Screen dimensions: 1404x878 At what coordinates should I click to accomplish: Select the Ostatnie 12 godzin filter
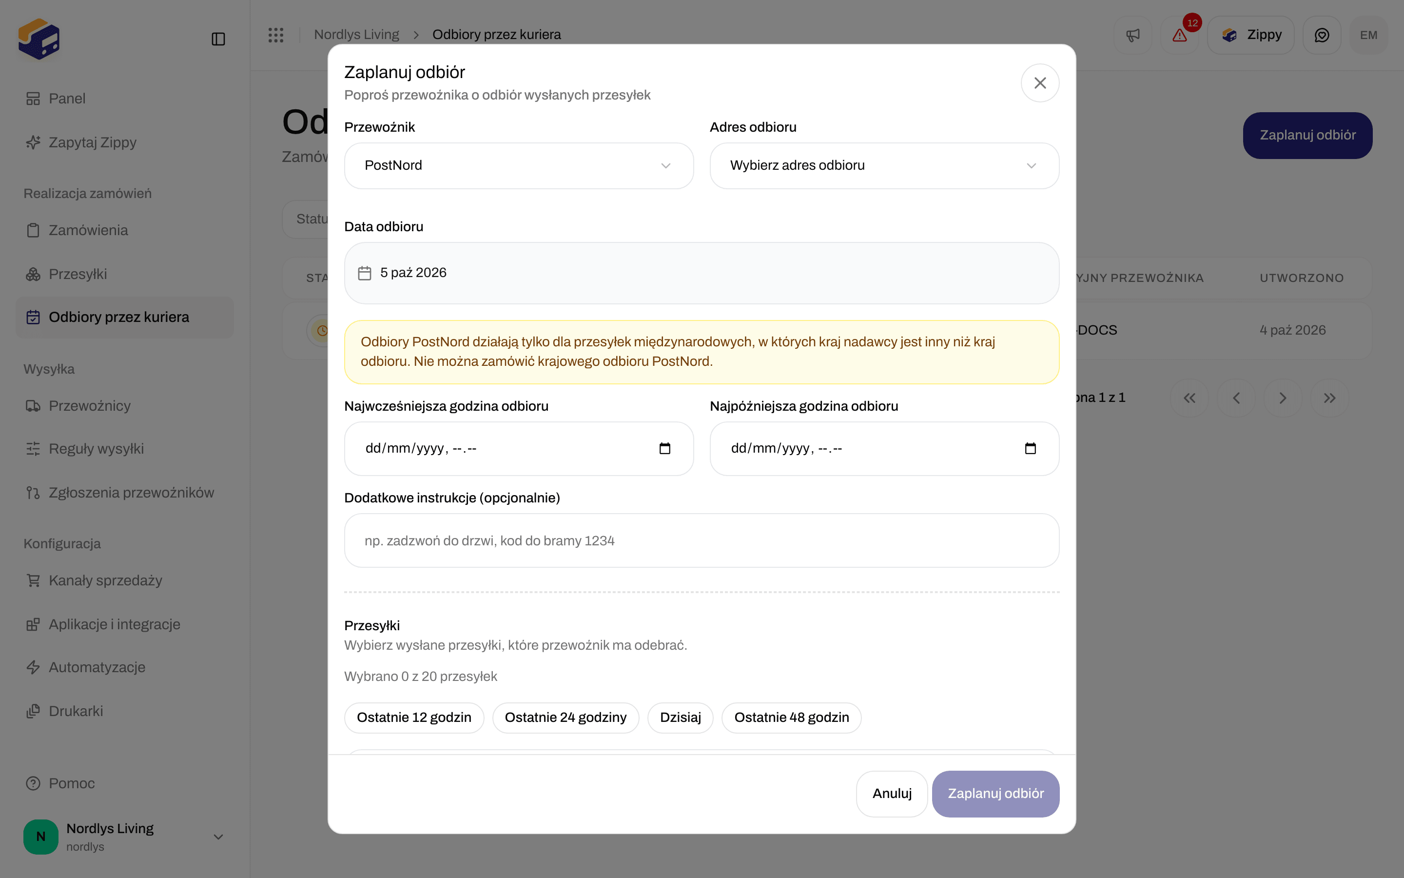[414, 718]
